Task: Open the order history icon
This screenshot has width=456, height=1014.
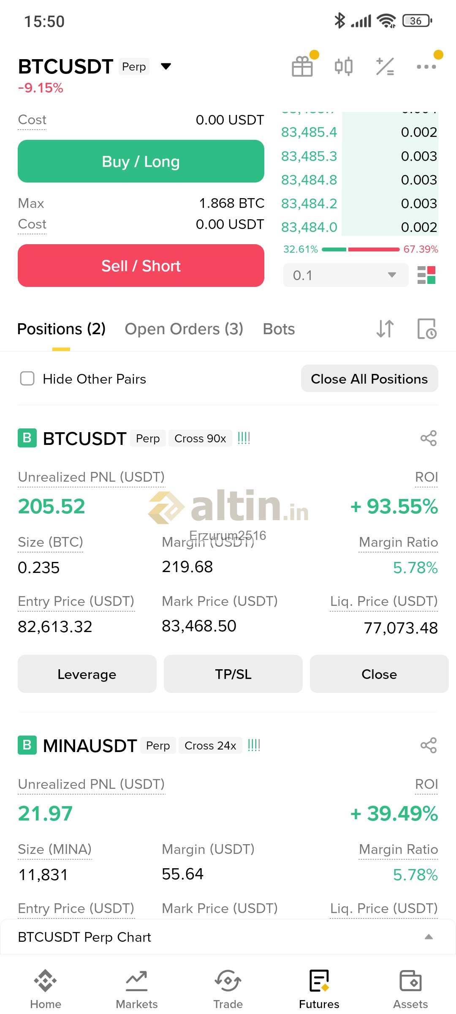Action: (x=426, y=329)
